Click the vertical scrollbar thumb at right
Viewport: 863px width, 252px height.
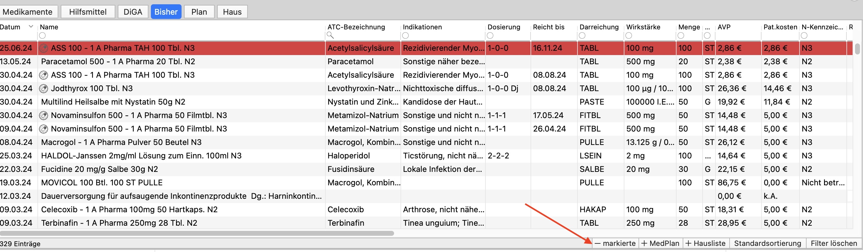[857, 49]
